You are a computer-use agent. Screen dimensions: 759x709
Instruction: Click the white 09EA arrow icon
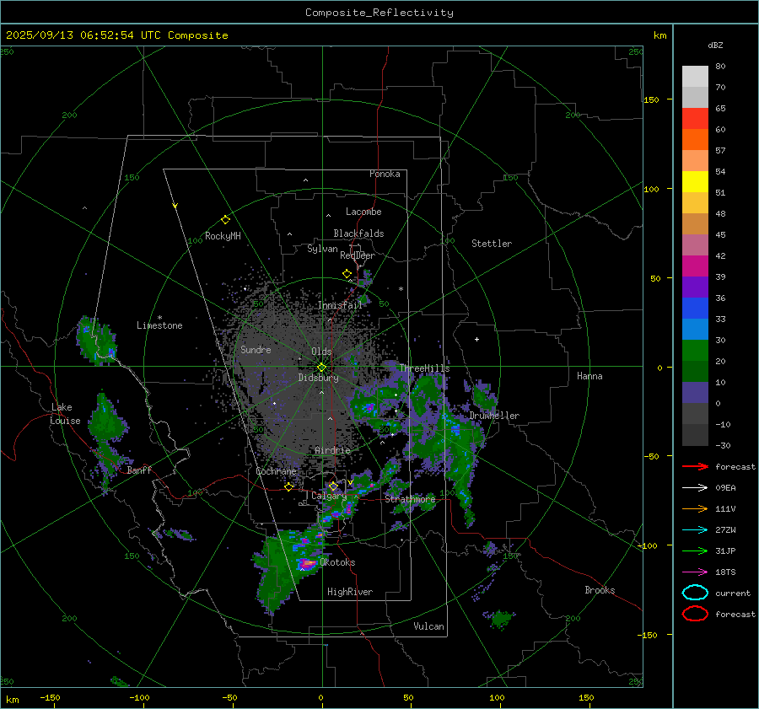point(695,487)
